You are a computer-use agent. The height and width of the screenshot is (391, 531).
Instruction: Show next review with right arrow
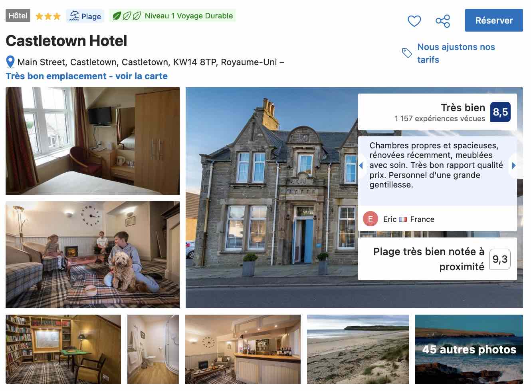coord(513,165)
